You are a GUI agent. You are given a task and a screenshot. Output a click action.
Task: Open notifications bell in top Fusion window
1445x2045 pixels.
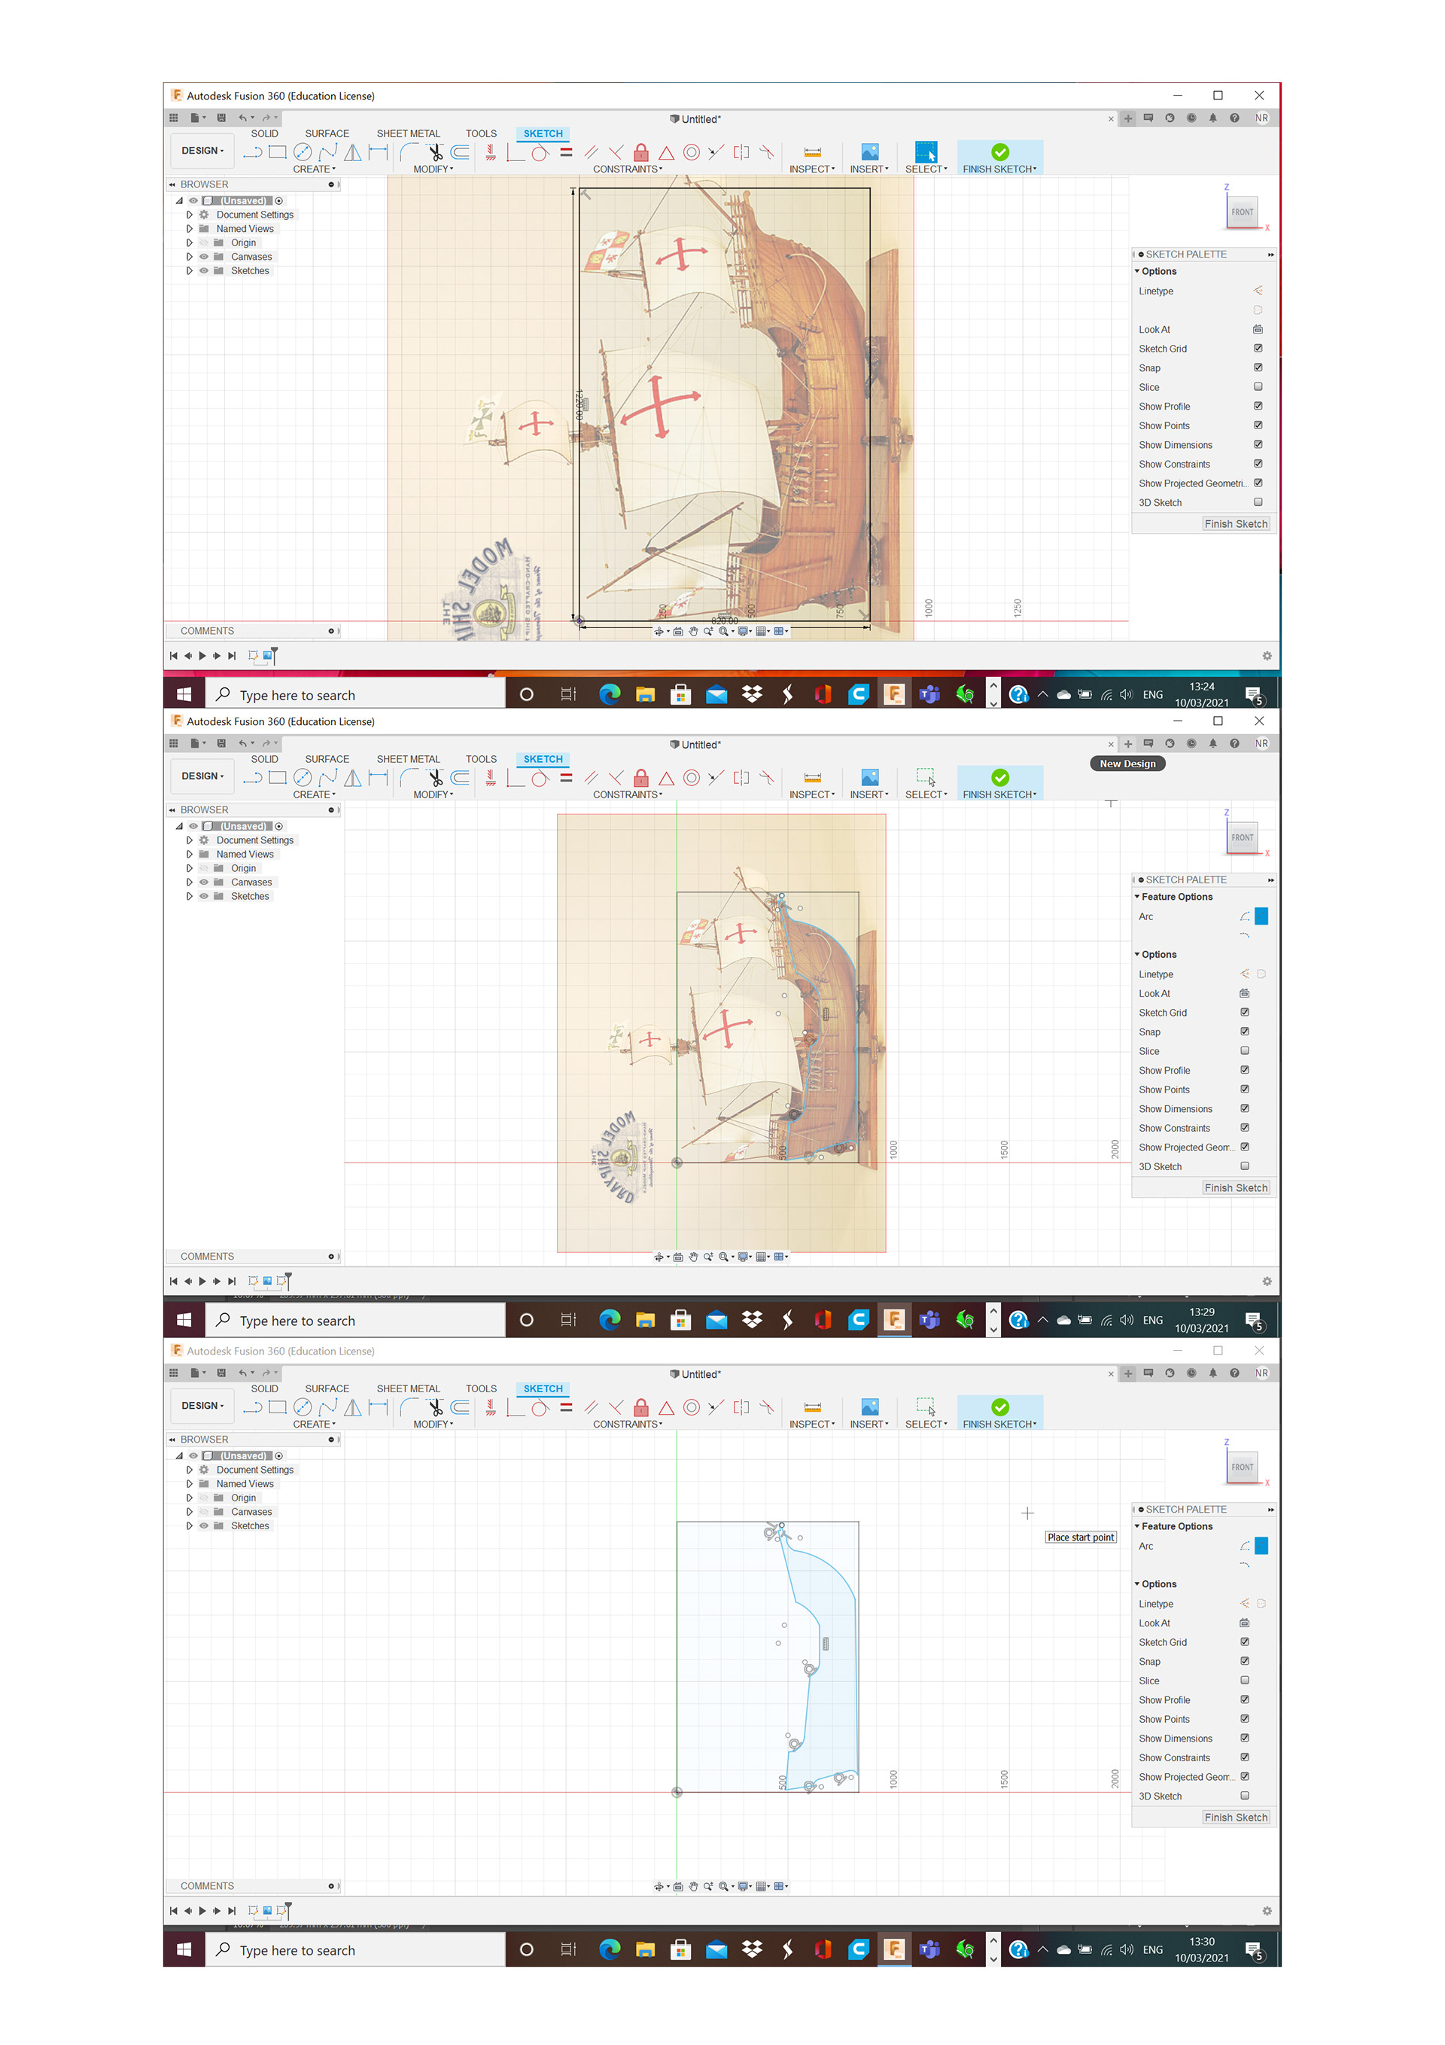click(x=1212, y=117)
